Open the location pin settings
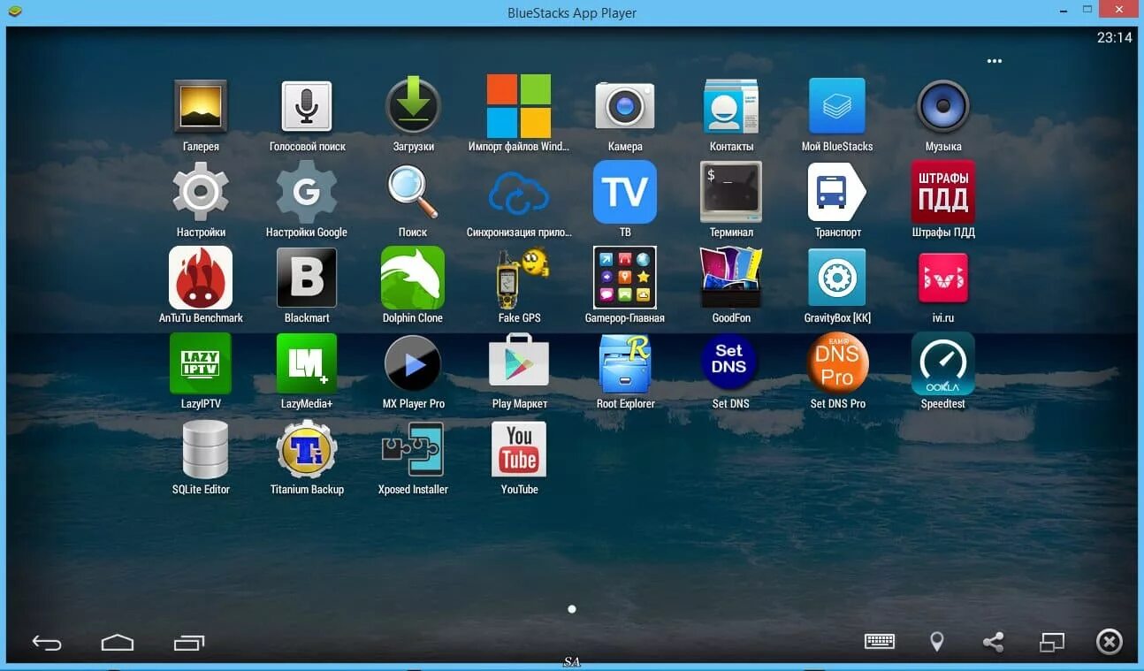1144x671 pixels. 937,642
